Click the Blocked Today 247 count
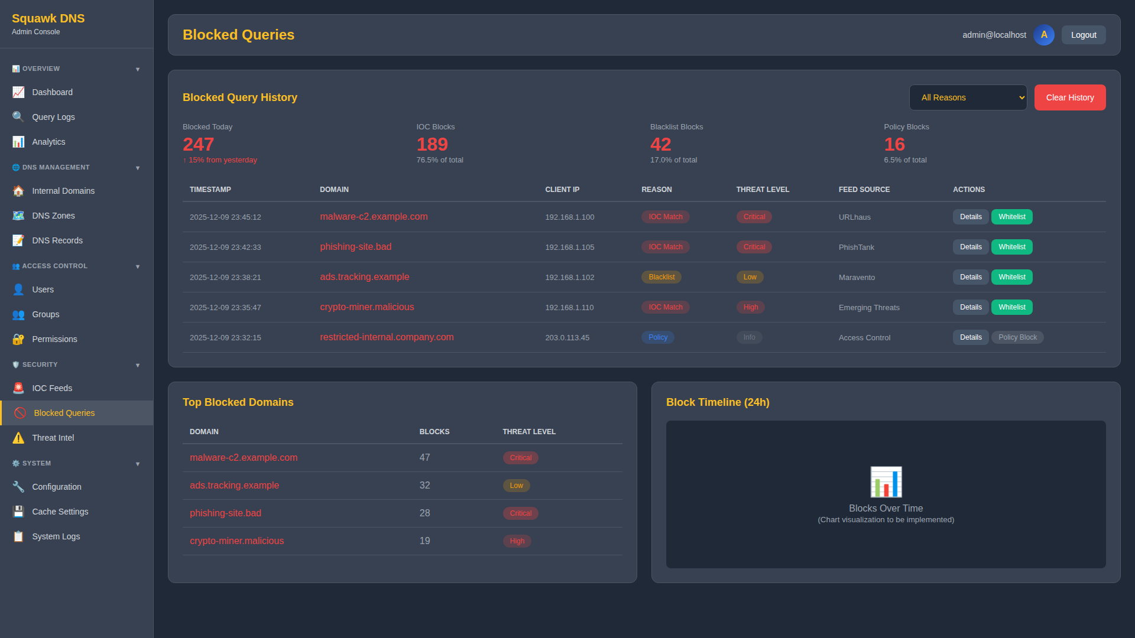Image resolution: width=1135 pixels, height=638 pixels. click(x=198, y=144)
